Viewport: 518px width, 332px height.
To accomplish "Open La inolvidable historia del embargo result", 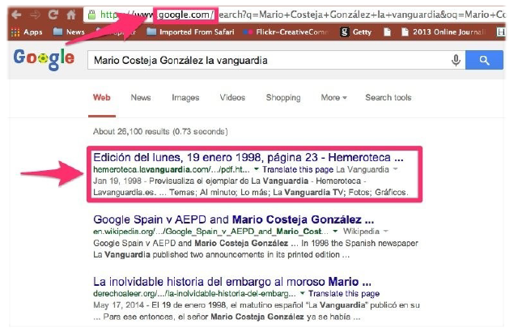I will (232, 282).
